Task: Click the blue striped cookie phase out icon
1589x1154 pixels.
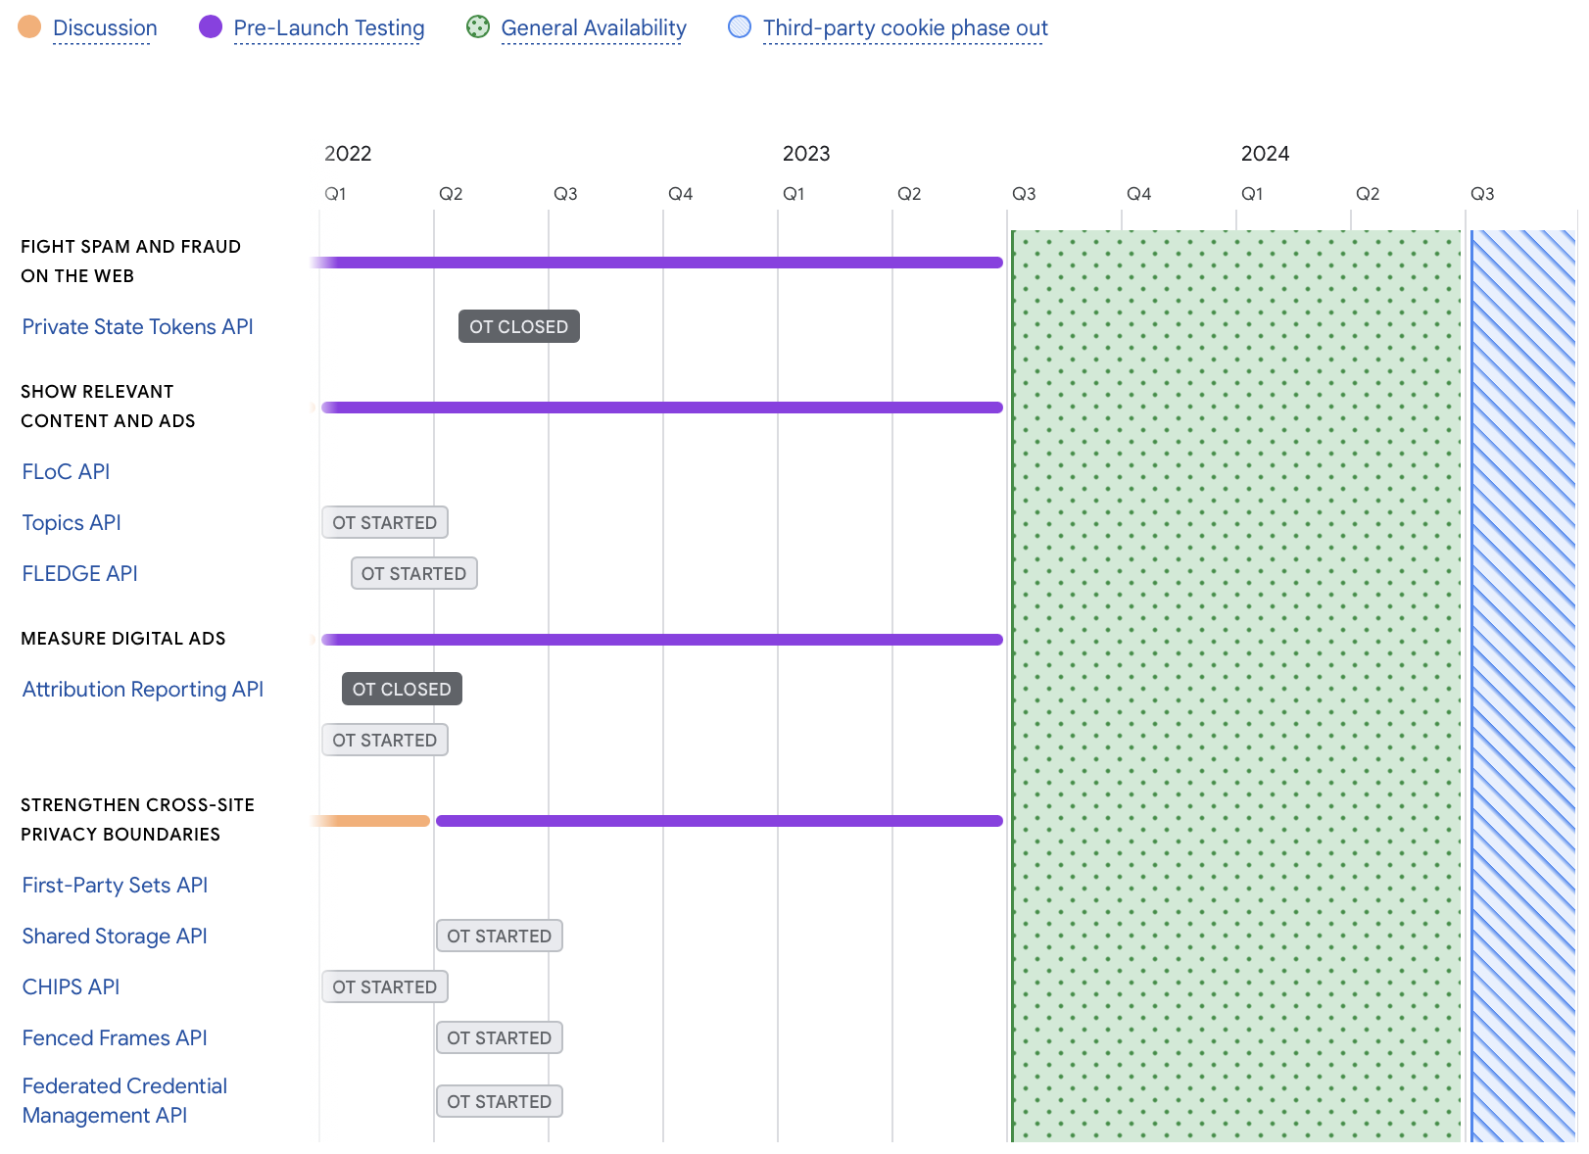Action: 740,27
